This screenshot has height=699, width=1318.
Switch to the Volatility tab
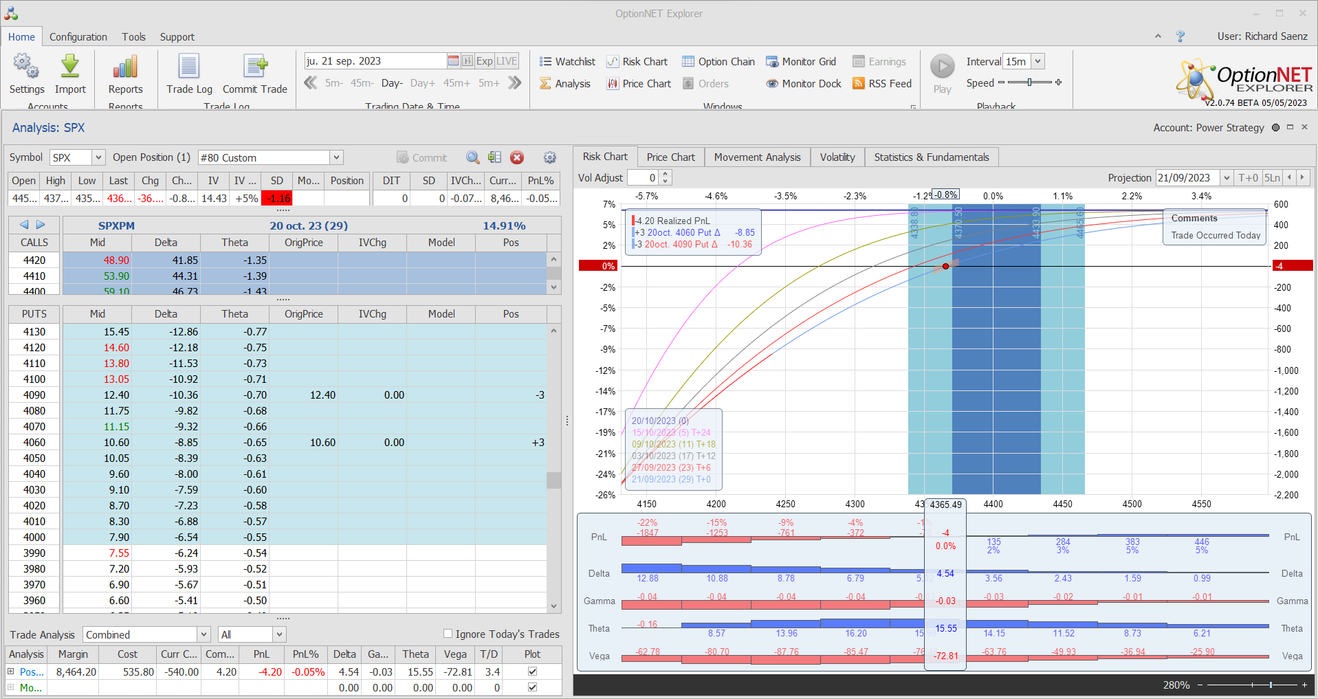tap(837, 157)
